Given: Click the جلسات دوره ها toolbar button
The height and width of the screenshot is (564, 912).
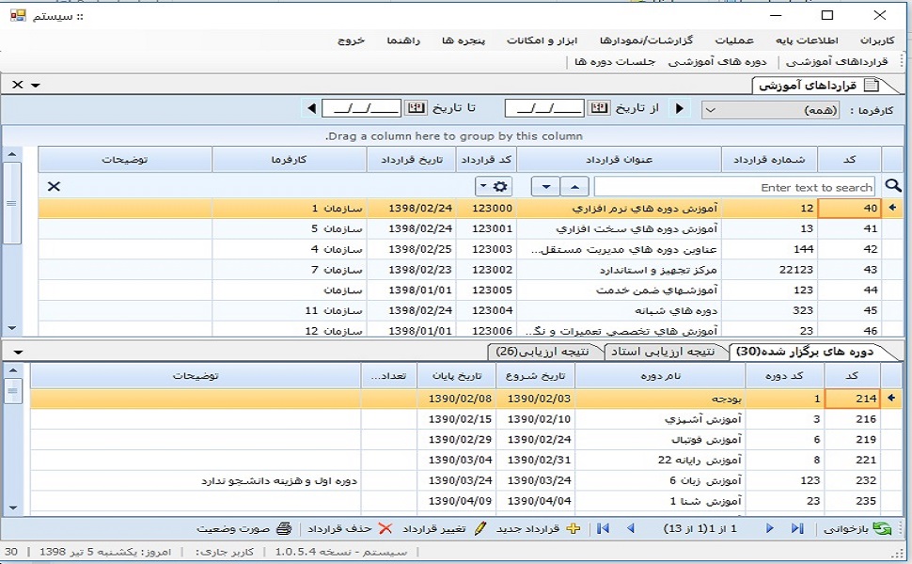Looking at the screenshot, I should (x=615, y=61).
